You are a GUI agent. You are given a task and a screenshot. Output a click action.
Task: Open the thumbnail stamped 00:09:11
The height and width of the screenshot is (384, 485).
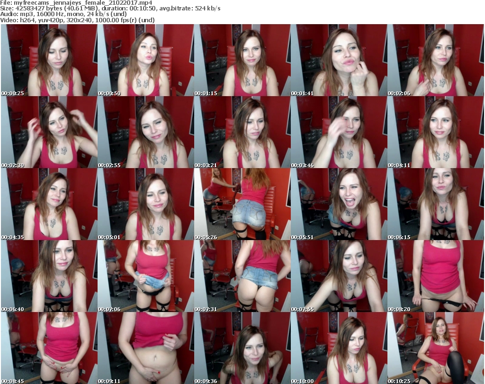(x=146, y=348)
